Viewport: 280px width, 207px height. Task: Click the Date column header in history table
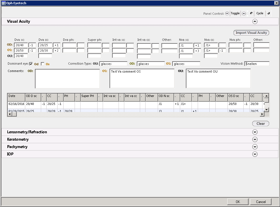(x=16, y=97)
